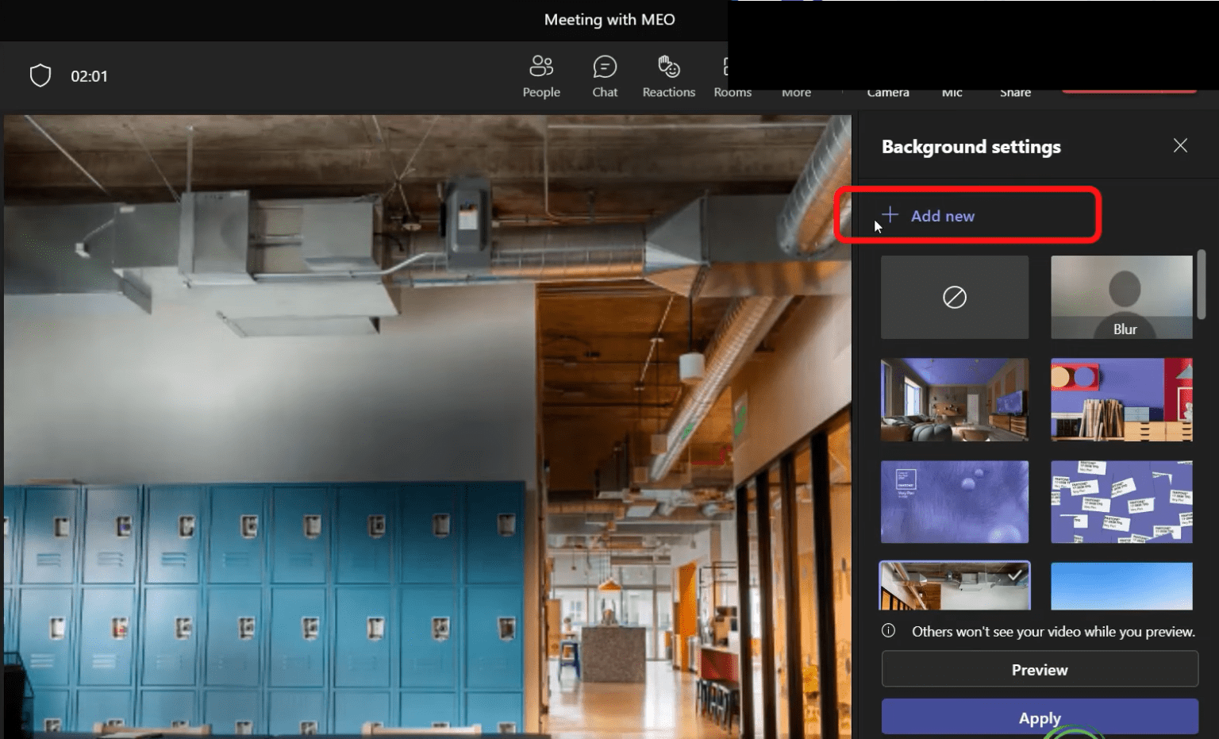This screenshot has height=739, width=1219.
Task: Open the meeting Chat
Action: click(604, 75)
